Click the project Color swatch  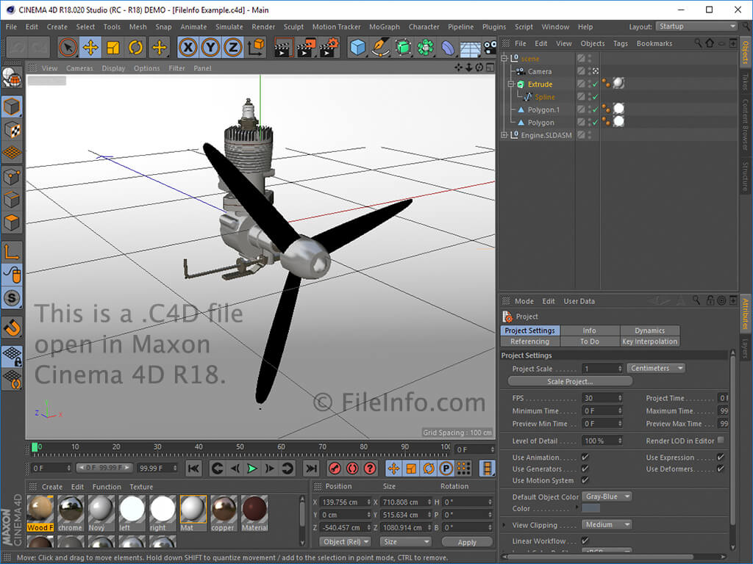coord(590,508)
